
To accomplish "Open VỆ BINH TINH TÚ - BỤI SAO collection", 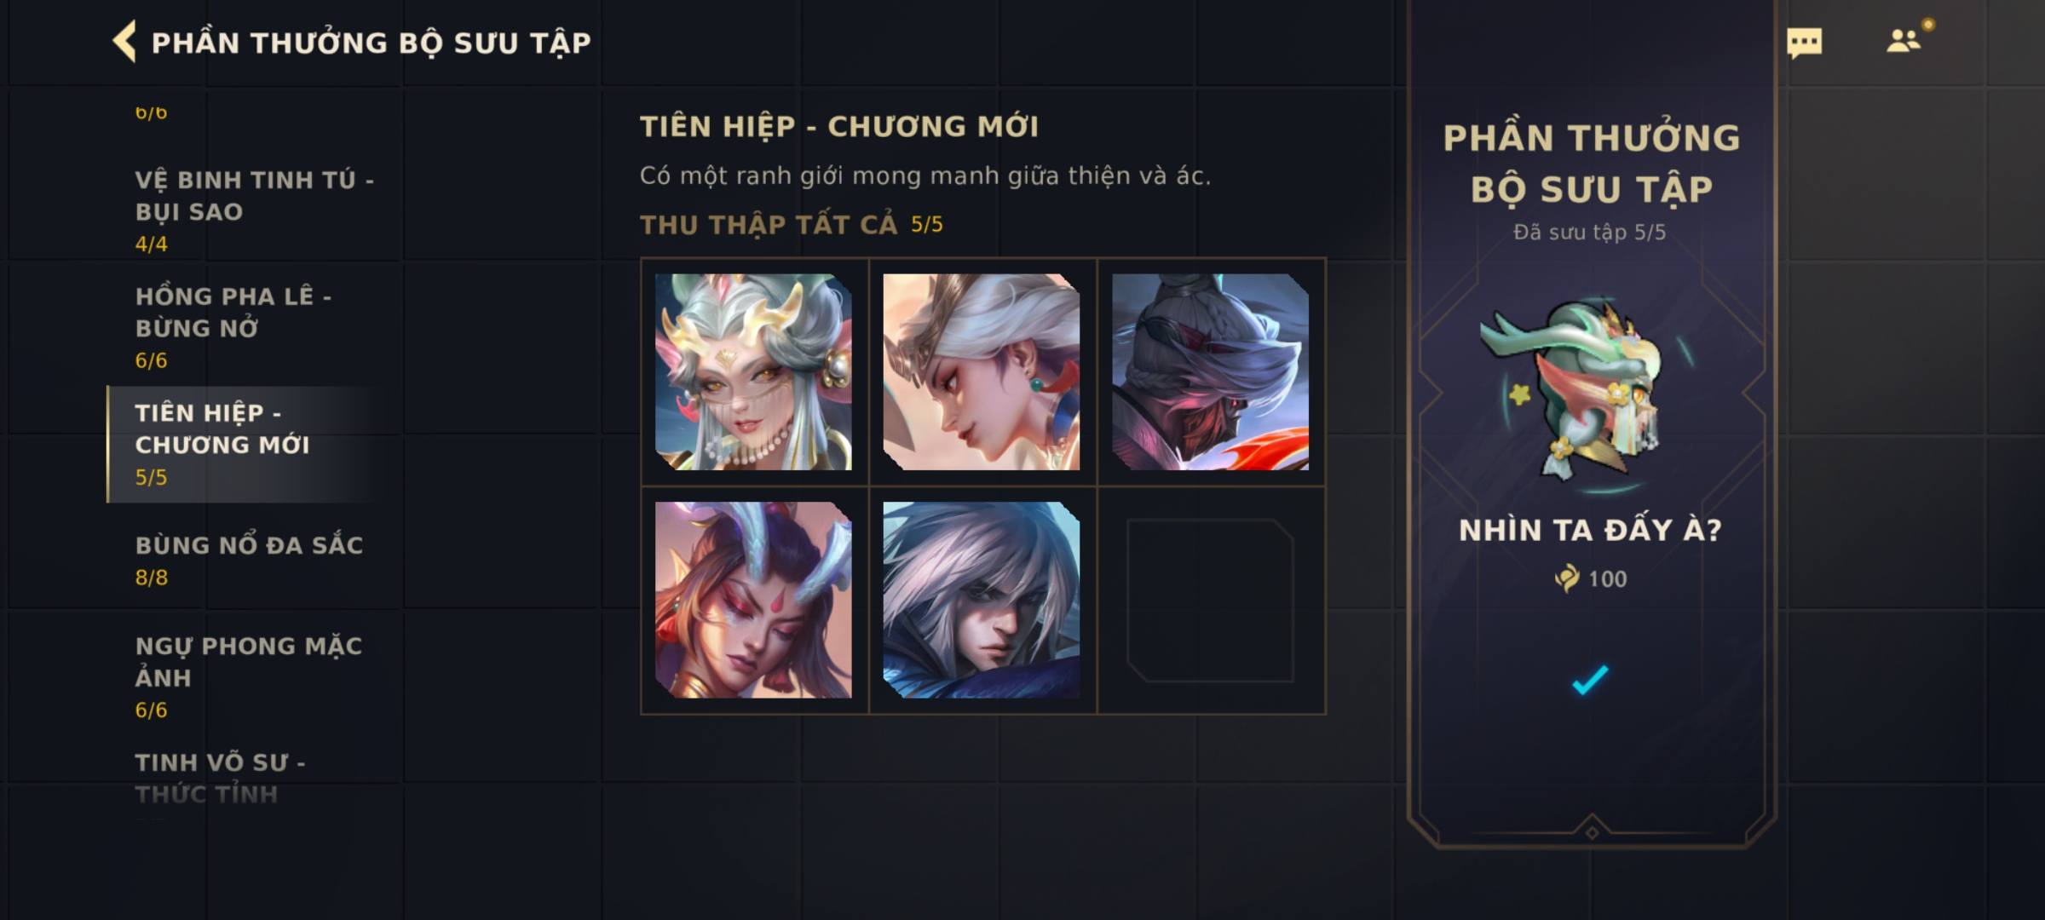I will (254, 210).
